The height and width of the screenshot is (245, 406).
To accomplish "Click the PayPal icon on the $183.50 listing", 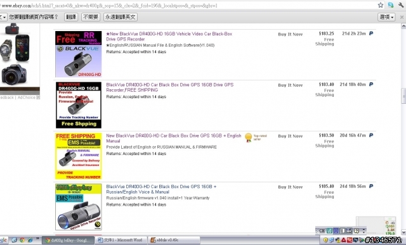I will click(x=371, y=135).
